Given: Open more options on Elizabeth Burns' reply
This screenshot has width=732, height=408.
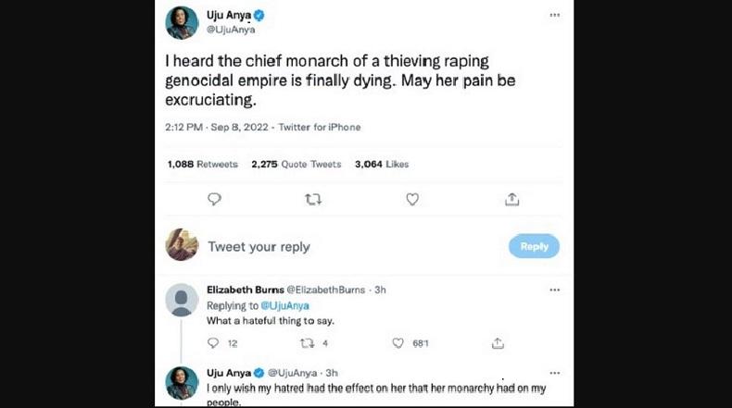Looking at the screenshot, I should click(554, 290).
